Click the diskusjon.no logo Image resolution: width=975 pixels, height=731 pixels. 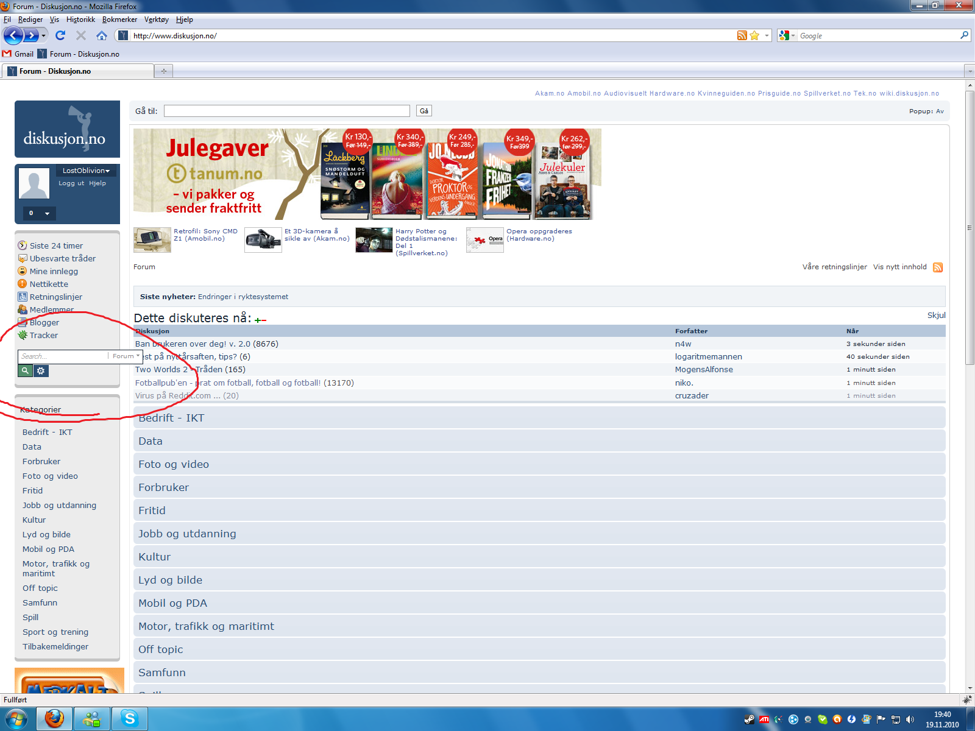point(67,129)
